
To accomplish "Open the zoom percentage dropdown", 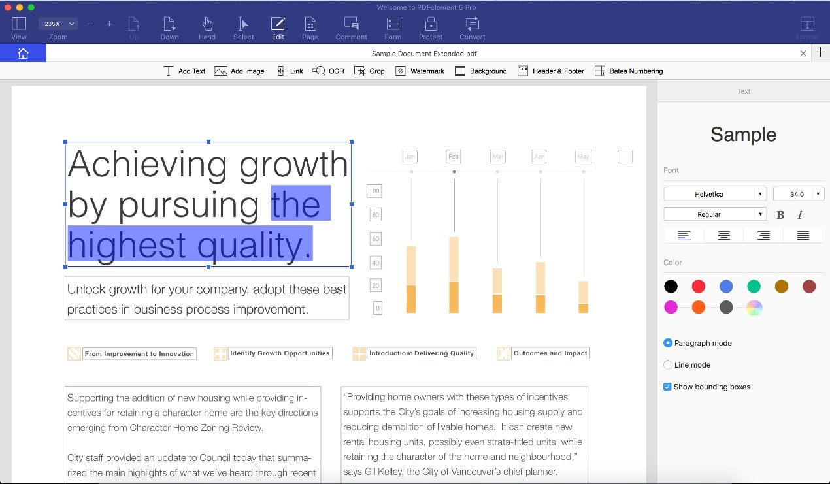I will pos(59,24).
